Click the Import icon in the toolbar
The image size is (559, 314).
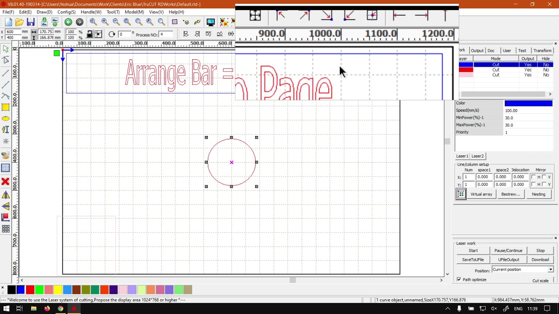[x=44, y=22]
